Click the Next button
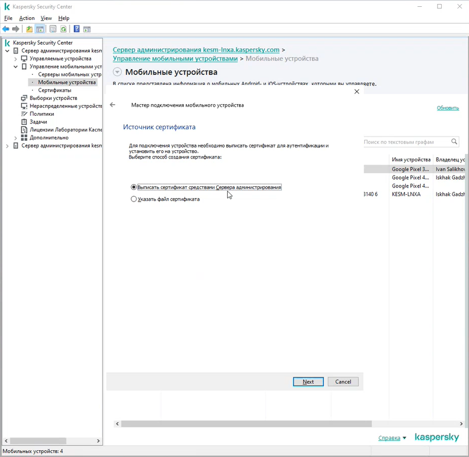The width and height of the screenshot is (469, 457). [308, 382]
